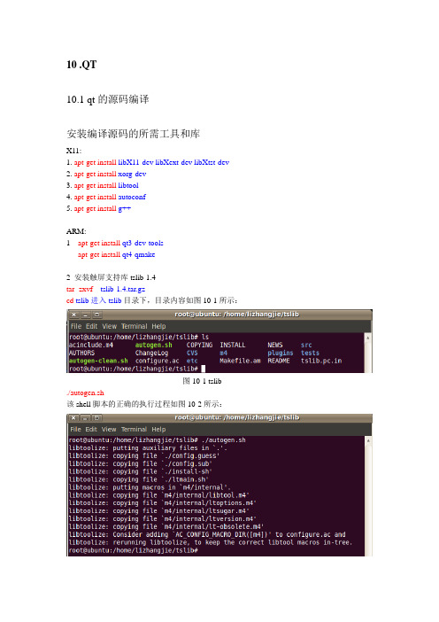
Task: Open the View menu in the first terminal
Action: 110,326
